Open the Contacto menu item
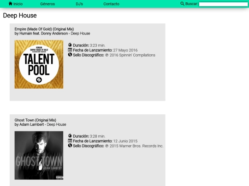 [111, 4]
